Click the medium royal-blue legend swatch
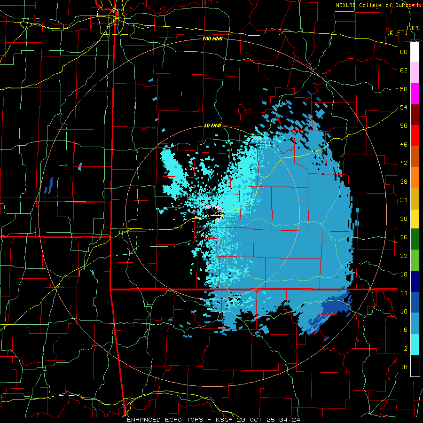Image resolution: width=423 pixels, height=423 pixels. point(415,302)
